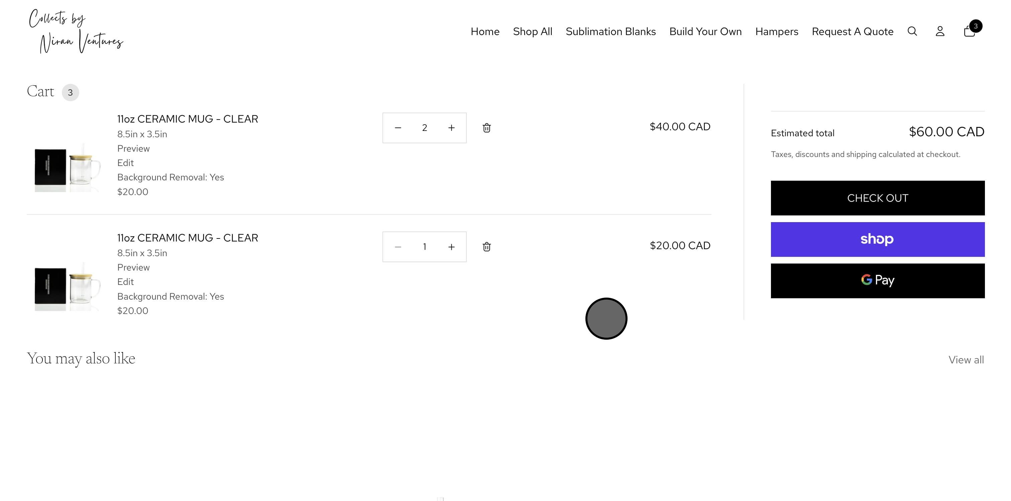
Task: Remove second mug item via trash icon
Action: coord(487,246)
